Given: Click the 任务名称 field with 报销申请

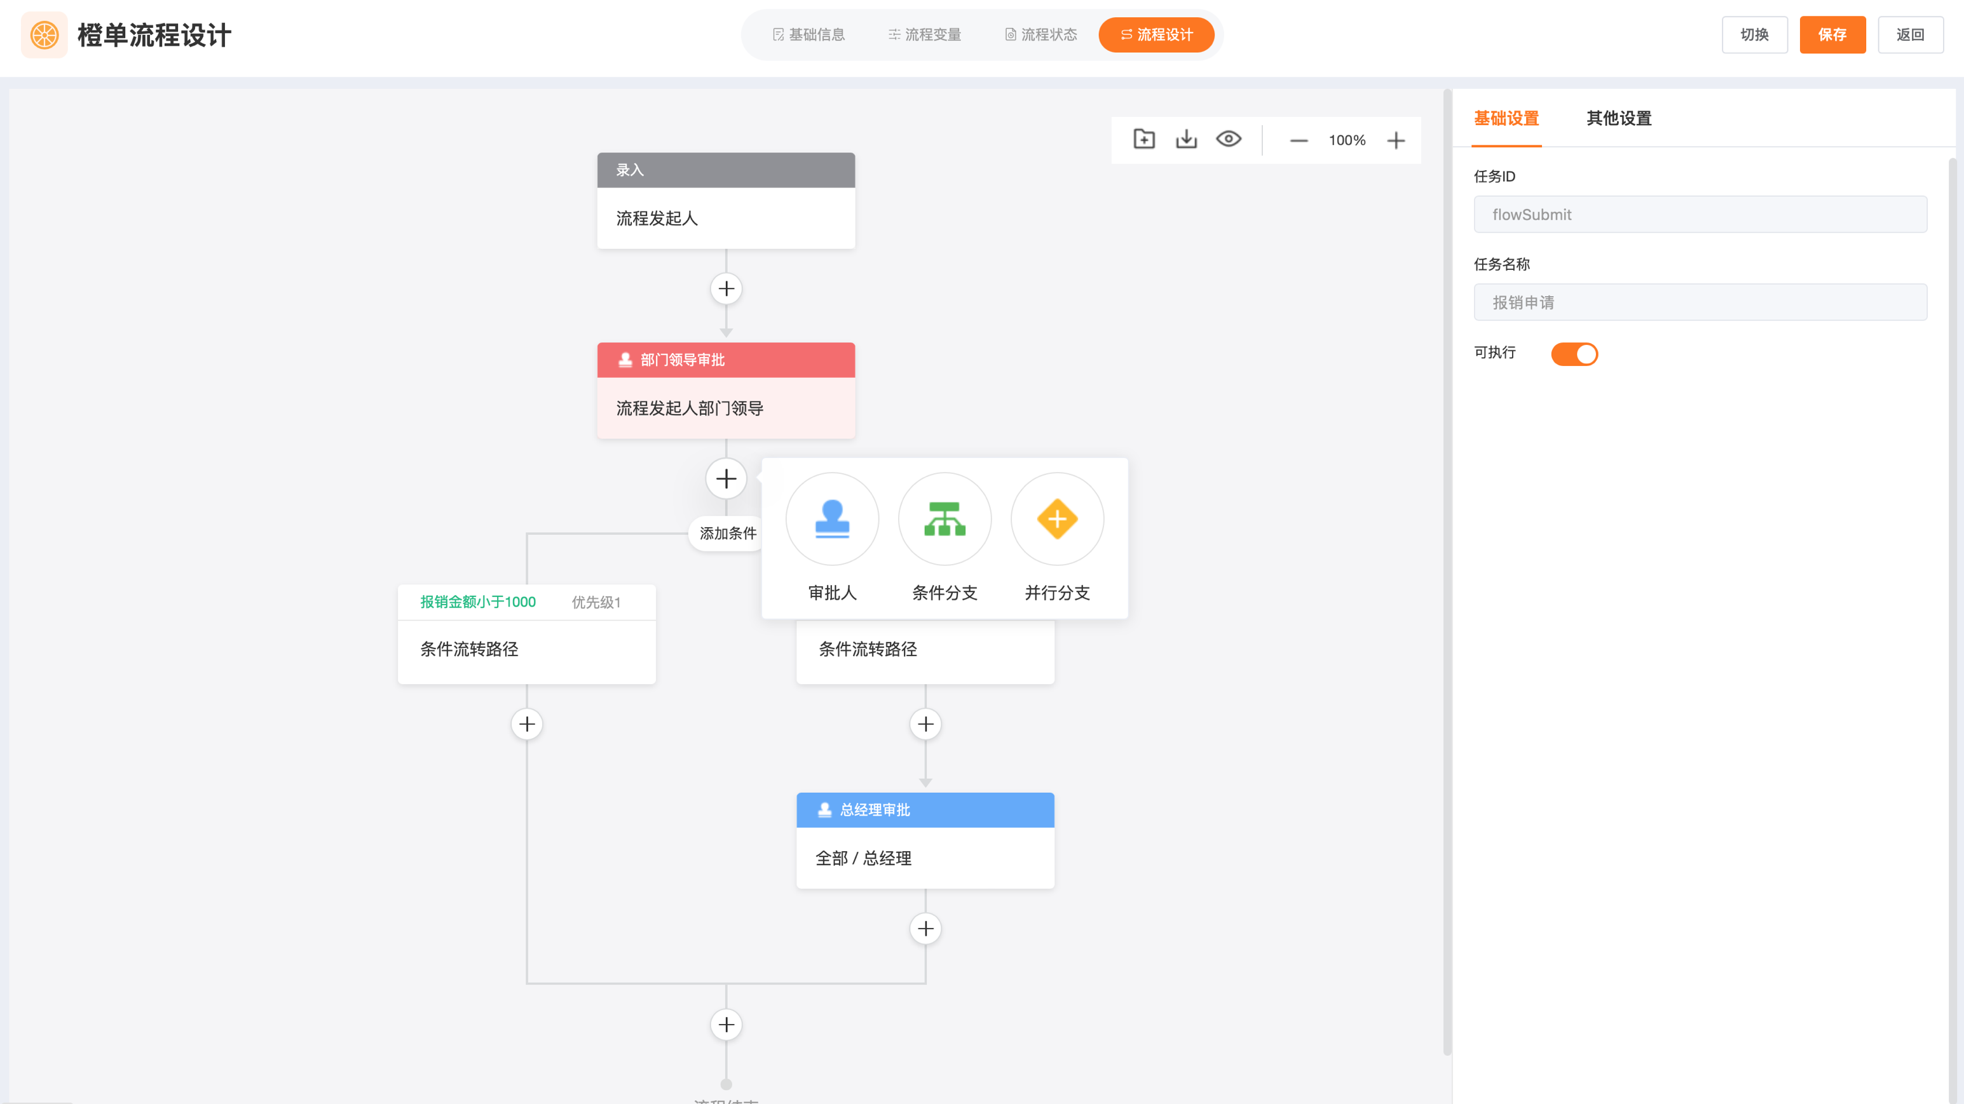Looking at the screenshot, I should point(1700,302).
